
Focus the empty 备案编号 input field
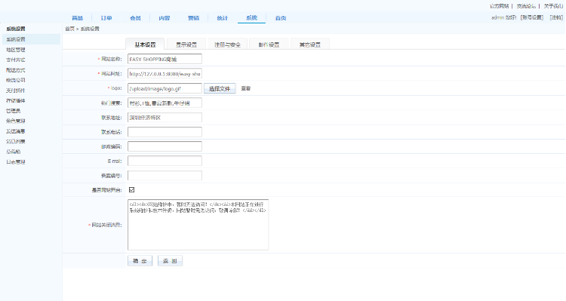pyautogui.click(x=165, y=176)
